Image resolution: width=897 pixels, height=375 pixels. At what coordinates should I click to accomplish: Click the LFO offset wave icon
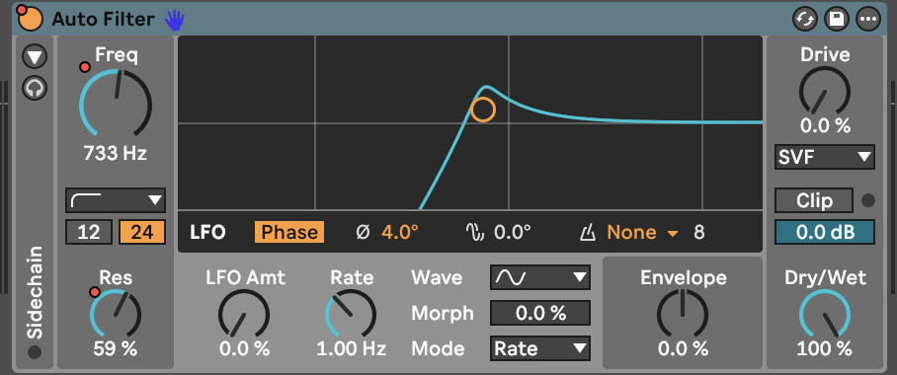point(475,232)
